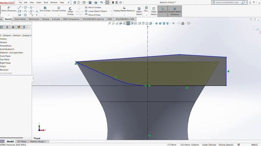This screenshot has height=146, width=261.
Task: Expand the FeatureManager tabs overflow arrow
Action: click(x=30, y=27)
